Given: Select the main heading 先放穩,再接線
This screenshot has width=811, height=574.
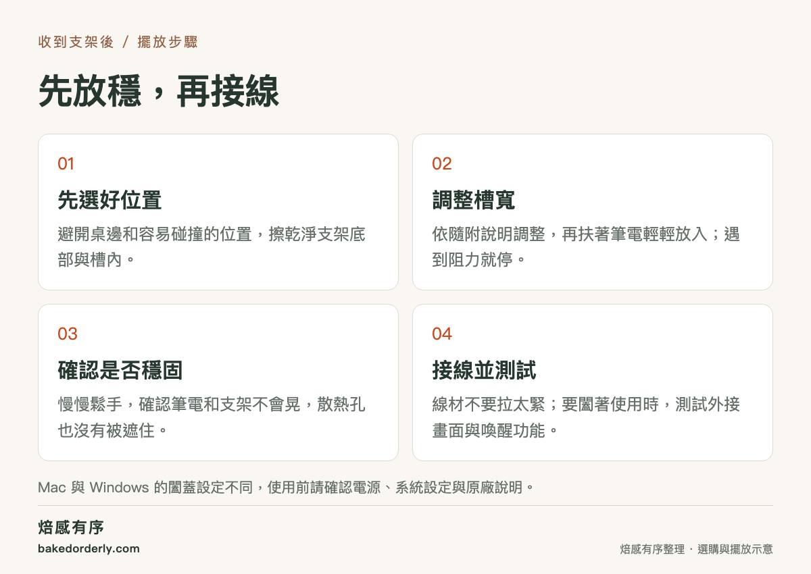Looking at the screenshot, I should coord(159,92).
